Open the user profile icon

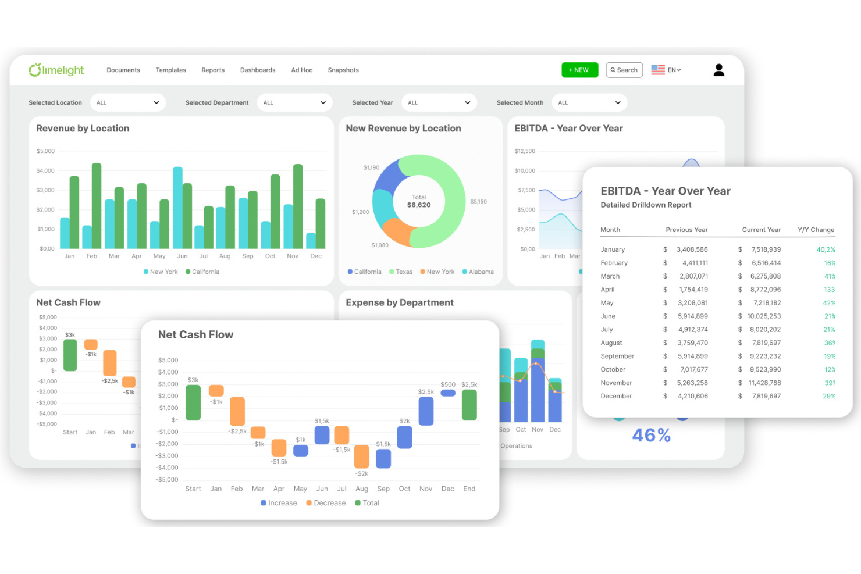(719, 70)
